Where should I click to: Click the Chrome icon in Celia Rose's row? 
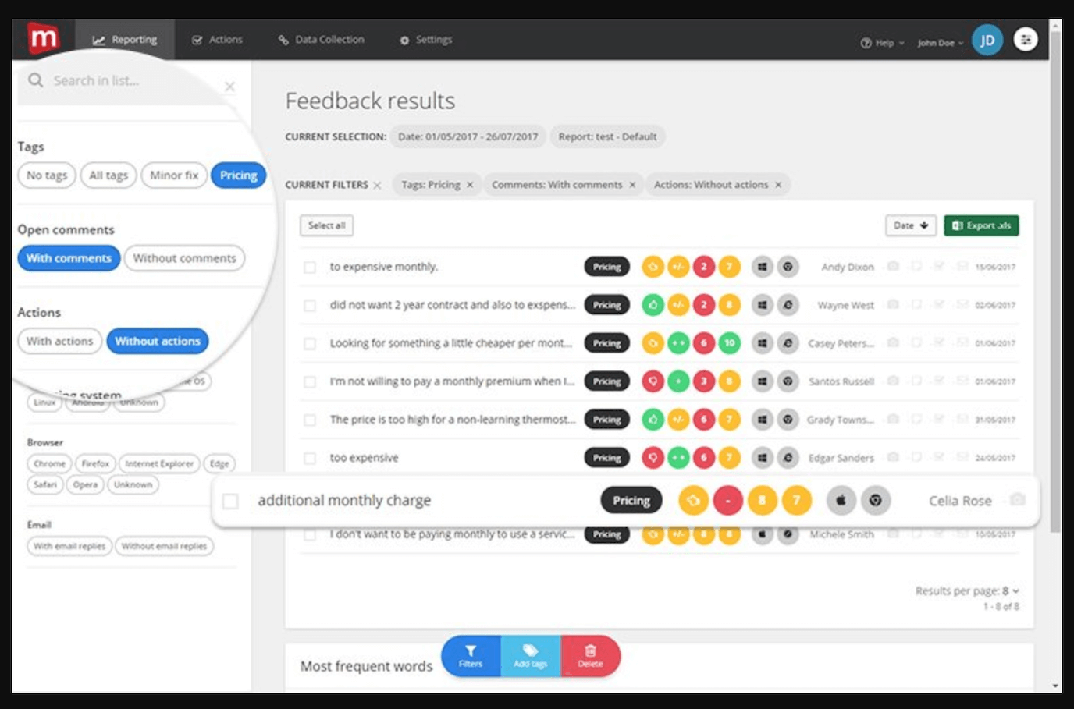876,501
